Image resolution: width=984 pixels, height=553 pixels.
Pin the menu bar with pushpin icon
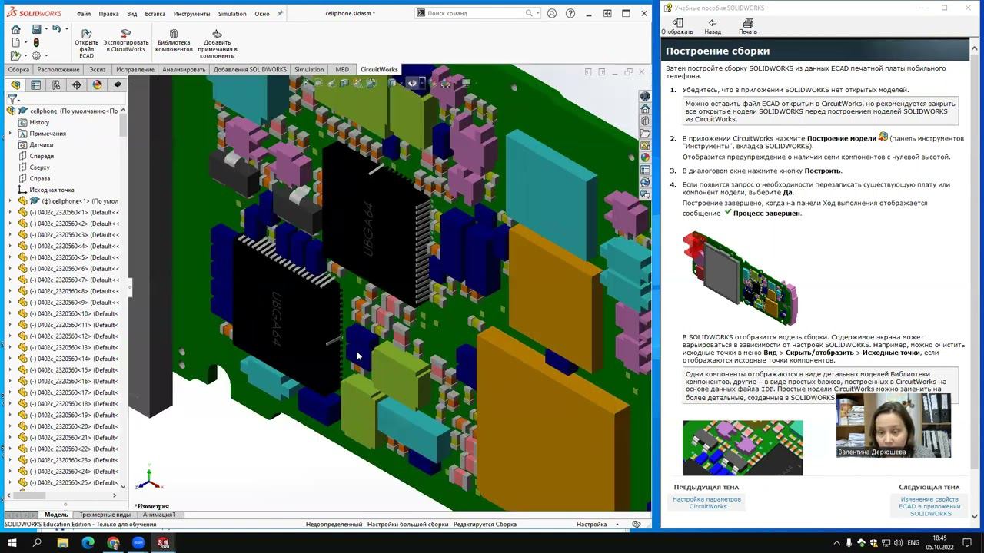click(280, 13)
